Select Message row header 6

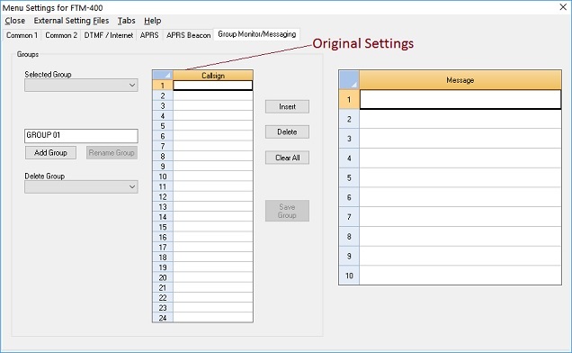349,197
